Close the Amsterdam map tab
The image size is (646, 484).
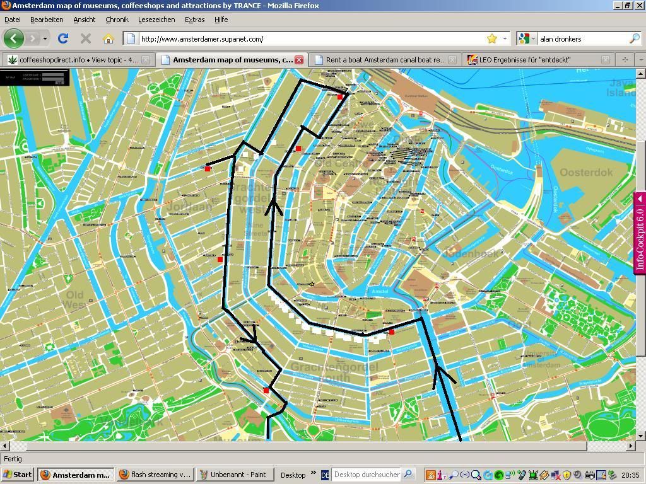(x=299, y=60)
